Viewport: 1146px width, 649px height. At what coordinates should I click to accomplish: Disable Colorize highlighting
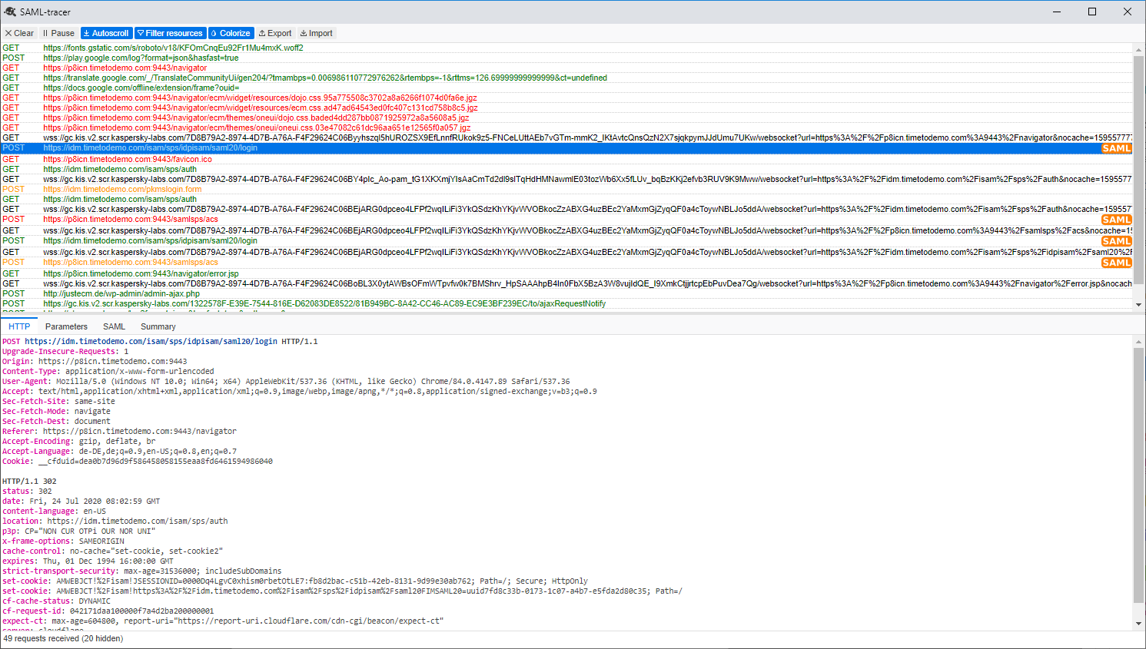[231, 33]
